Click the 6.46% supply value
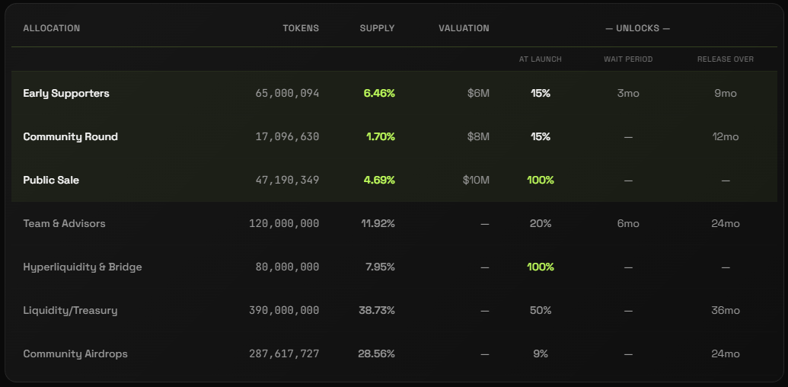The height and width of the screenshot is (387, 788). 379,94
